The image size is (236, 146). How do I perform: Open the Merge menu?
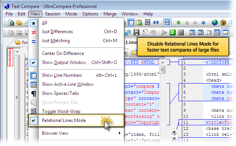pyautogui.click(x=110, y=14)
